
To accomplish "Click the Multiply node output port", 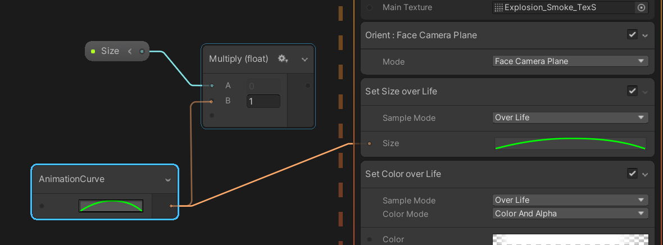I will pos(307,85).
